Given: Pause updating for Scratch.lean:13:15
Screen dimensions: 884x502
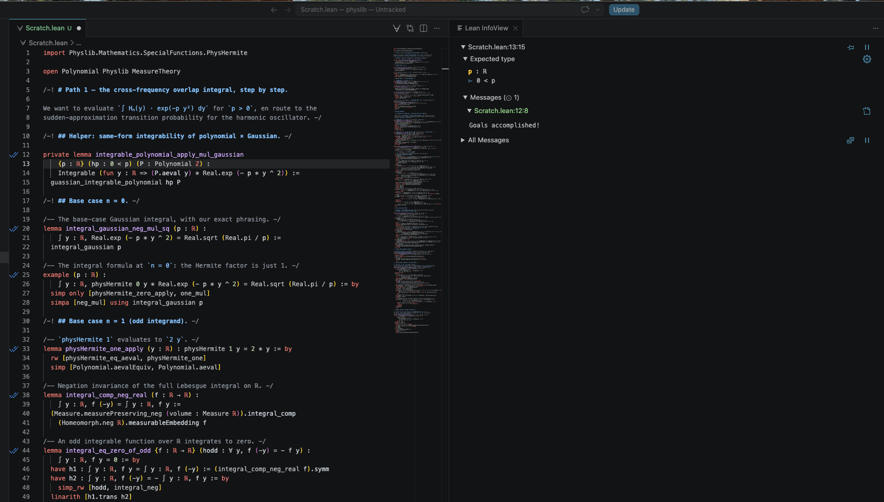Looking at the screenshot, I should [x=867, y=47].
